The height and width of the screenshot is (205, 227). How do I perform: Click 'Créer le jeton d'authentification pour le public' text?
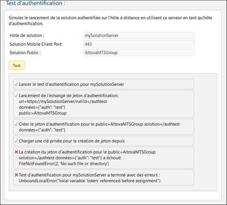click(99, 124)
